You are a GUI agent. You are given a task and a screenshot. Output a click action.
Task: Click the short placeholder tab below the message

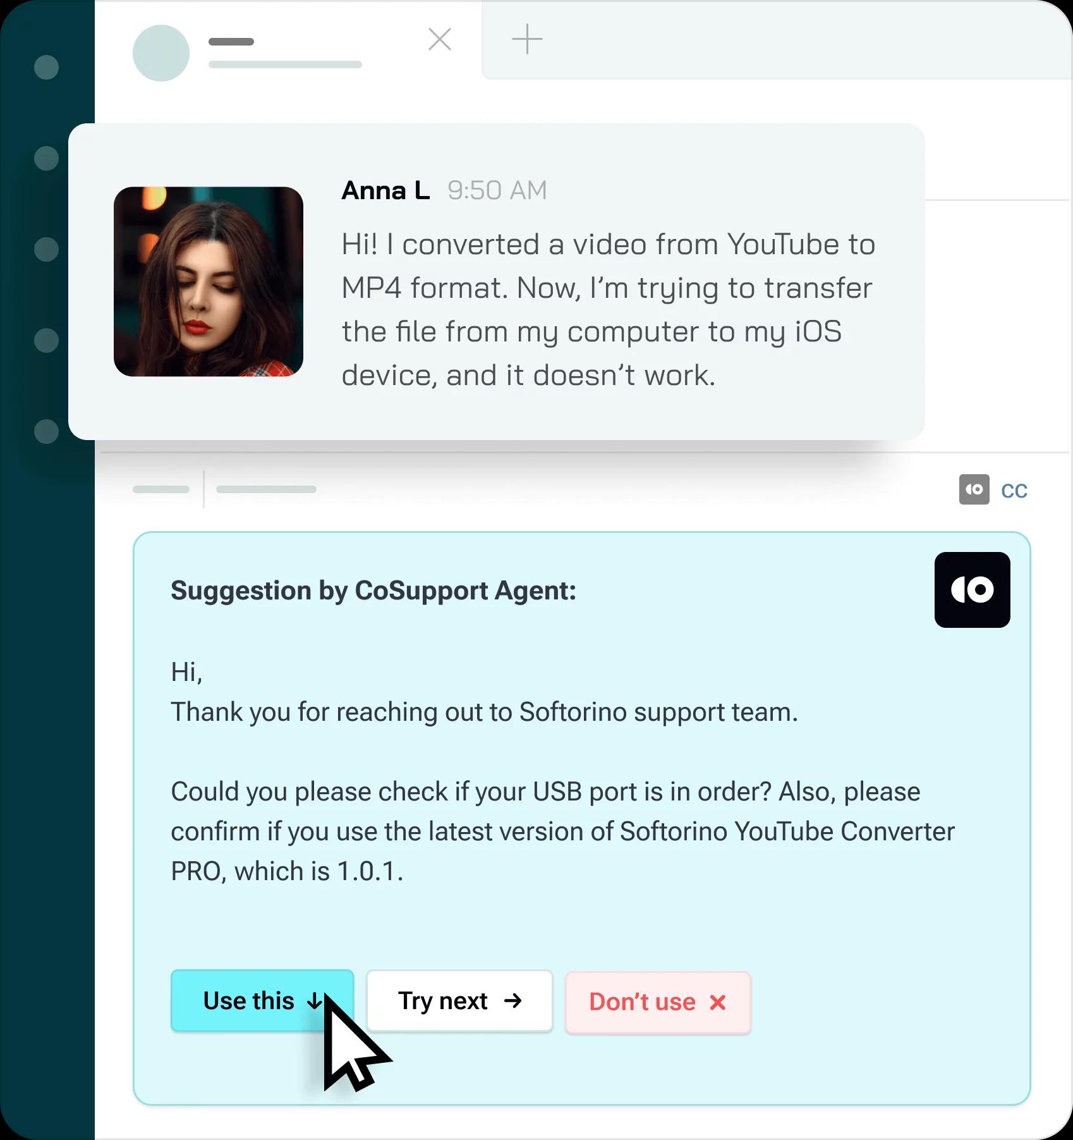coord(161,489)
